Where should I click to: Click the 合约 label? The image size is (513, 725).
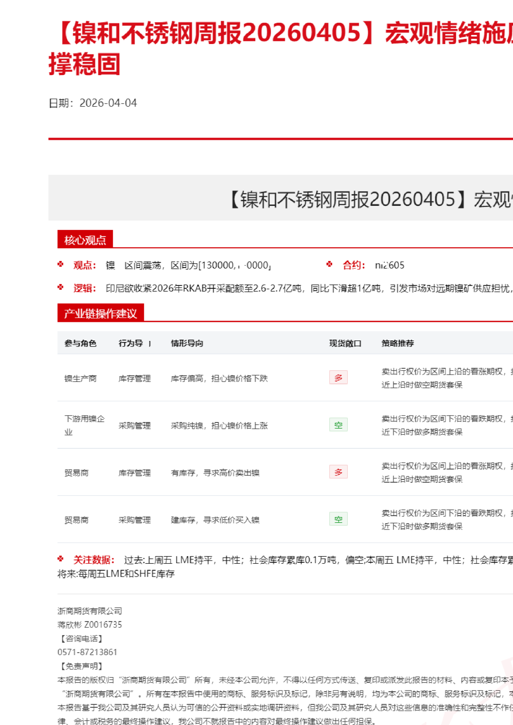point(354,265)
